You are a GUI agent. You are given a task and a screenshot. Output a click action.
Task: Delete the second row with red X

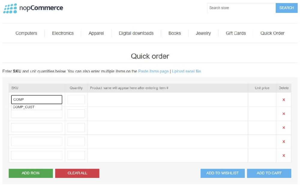[283, 114]
